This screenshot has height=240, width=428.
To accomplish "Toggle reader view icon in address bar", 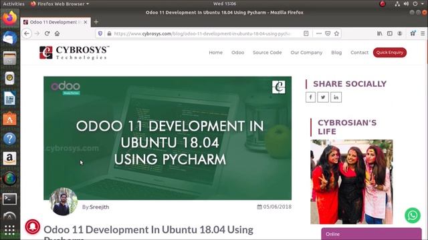I will click(306, 33).
